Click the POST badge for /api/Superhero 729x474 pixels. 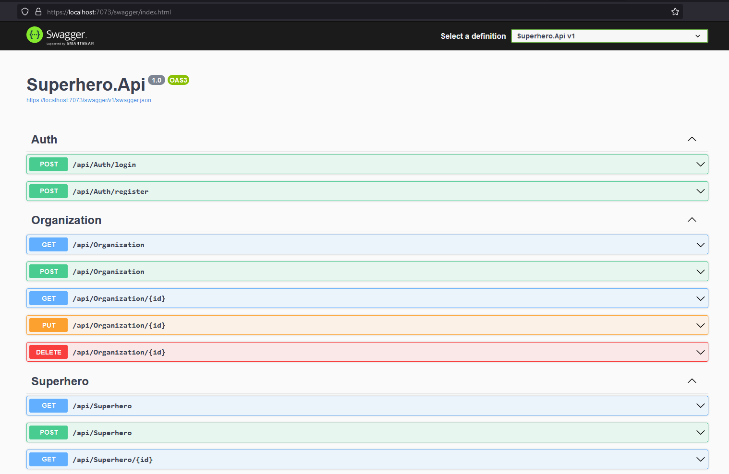[49, 432]
